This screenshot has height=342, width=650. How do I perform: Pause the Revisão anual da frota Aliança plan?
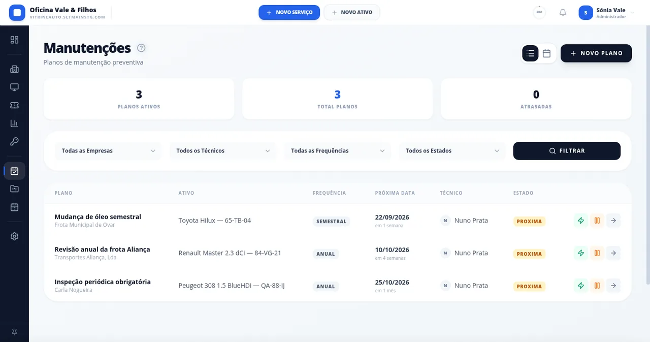pos(597,253)
